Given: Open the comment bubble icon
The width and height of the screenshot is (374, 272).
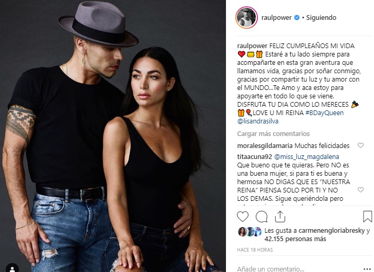Looking at the screenshot, I should [x=262, y=217].
